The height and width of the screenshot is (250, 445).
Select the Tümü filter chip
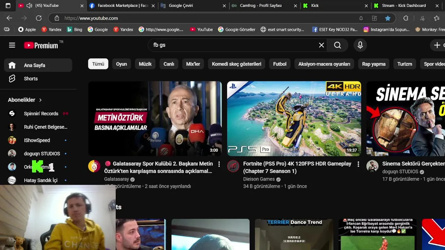click(x=98, y=64)
